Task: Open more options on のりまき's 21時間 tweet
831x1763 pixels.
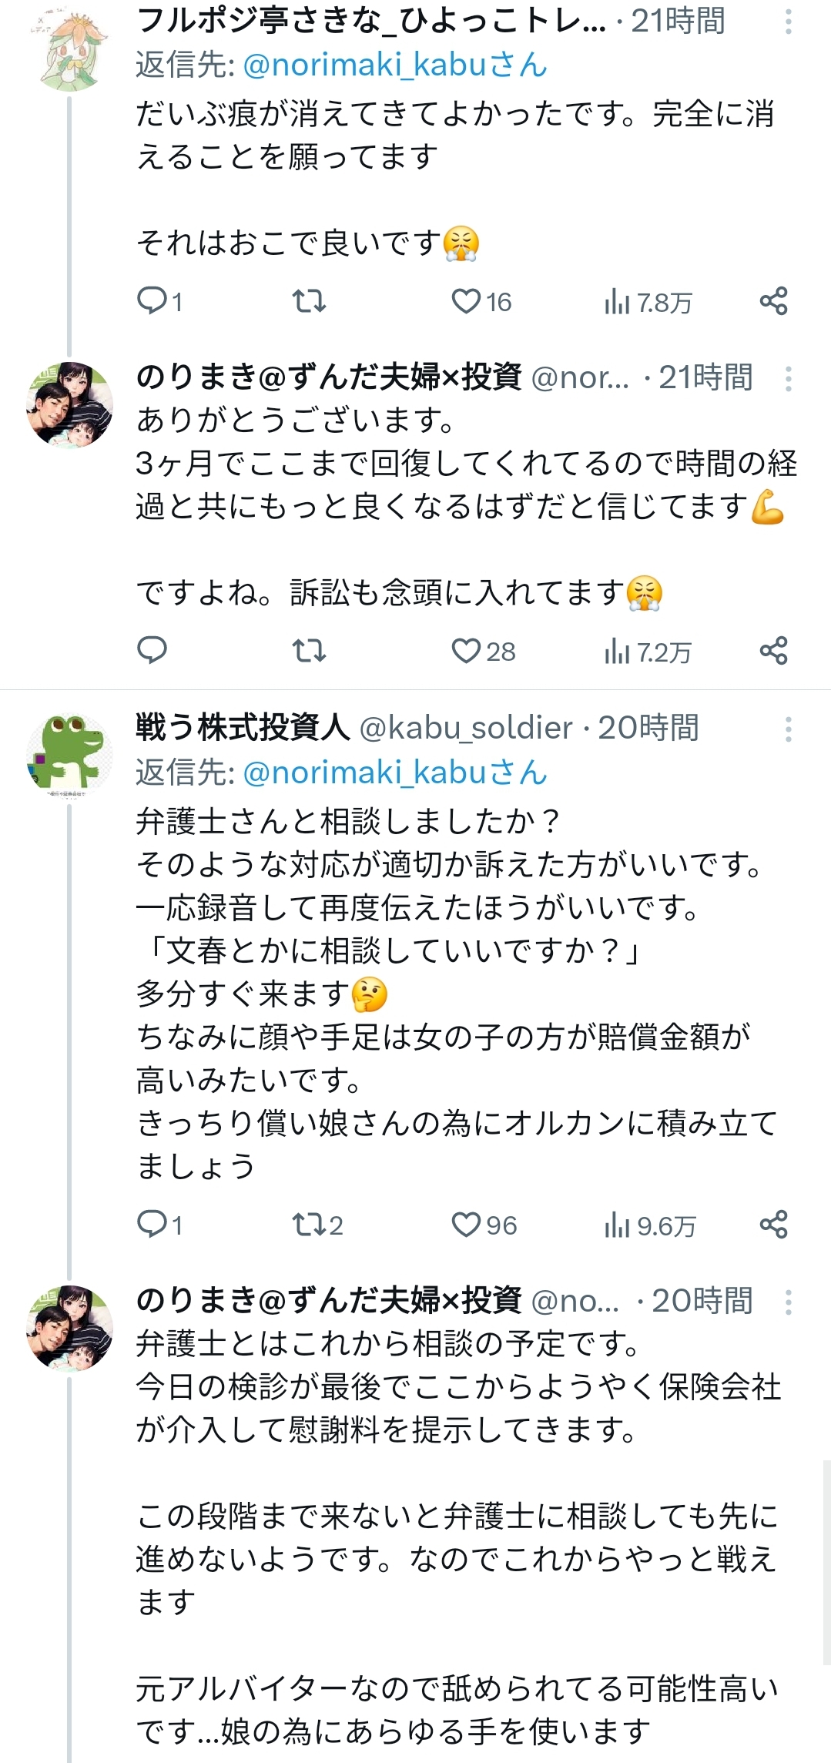Action: [x=788, y=378]
